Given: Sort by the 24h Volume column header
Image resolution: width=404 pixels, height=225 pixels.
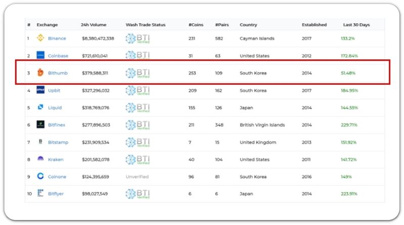Looking at the screenshot, I should (94, 25).
